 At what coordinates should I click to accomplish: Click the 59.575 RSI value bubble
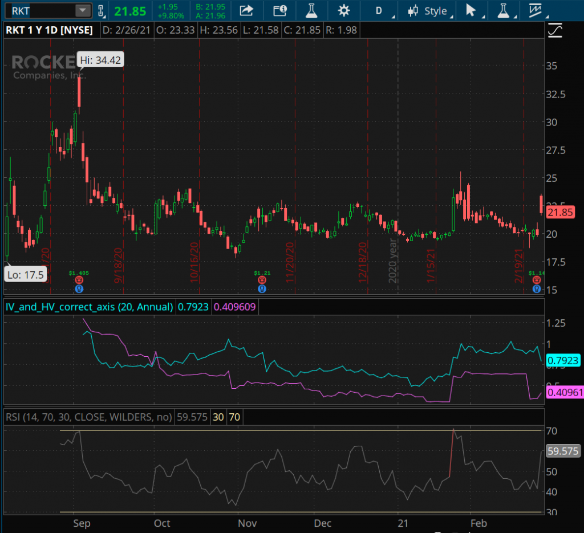coord(563,451)
